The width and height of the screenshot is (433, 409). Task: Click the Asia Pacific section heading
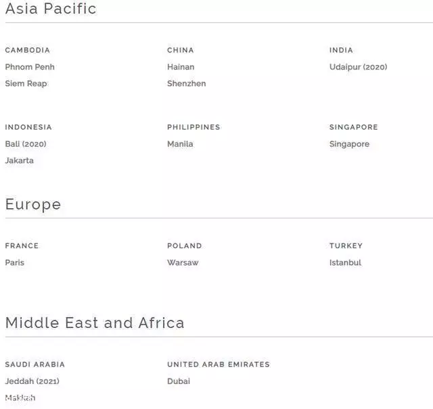point(51,9)
